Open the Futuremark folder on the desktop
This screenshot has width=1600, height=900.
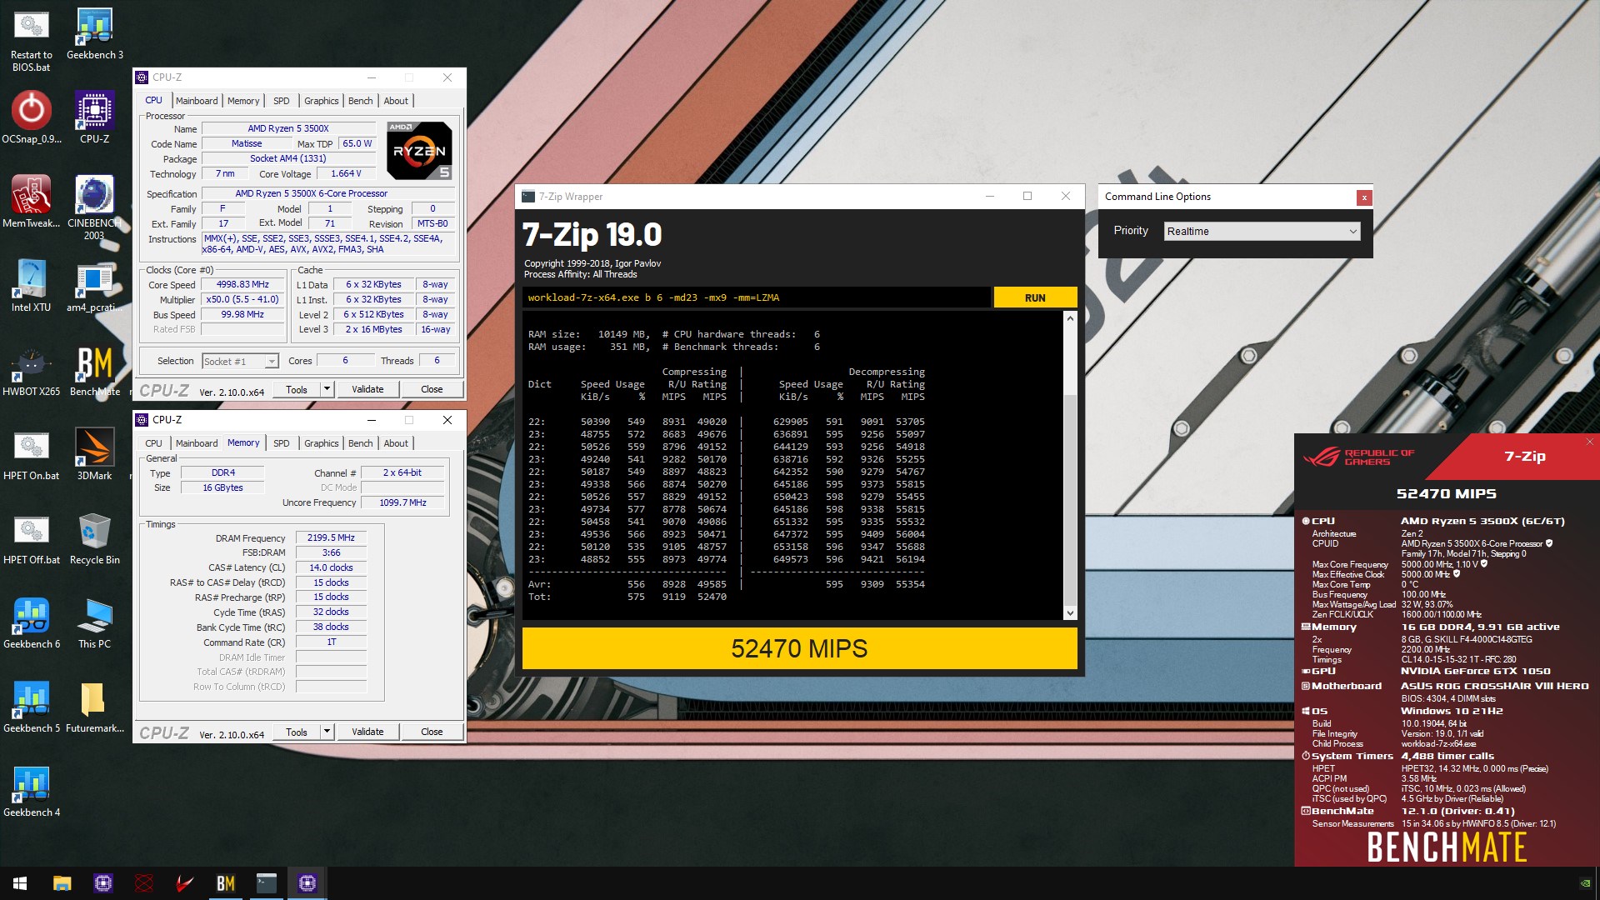[x=94, y=706]
